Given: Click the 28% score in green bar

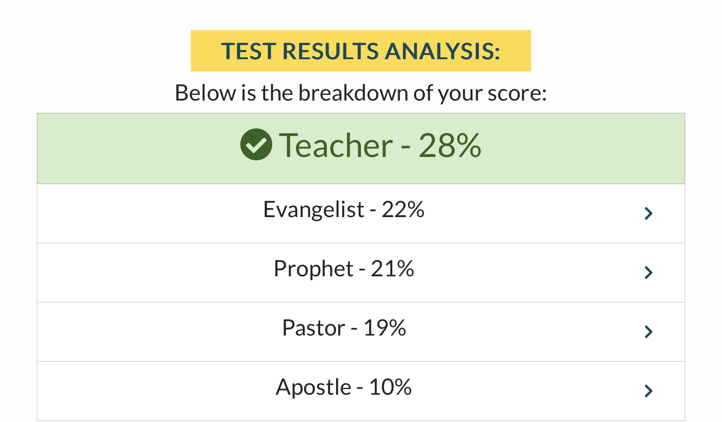Looking at the screenshot, I should pyautogui.click(x=450, y=145).
